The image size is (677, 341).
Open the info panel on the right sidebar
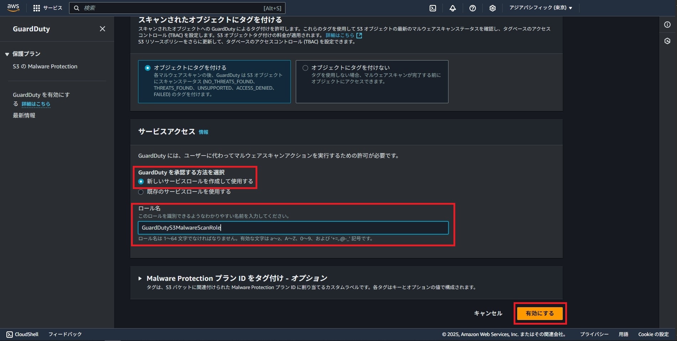click(667, 25)
